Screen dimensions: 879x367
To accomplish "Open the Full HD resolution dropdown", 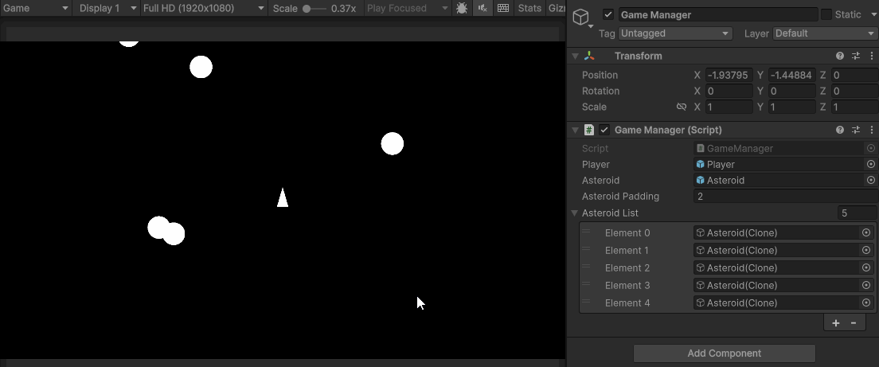I will [204, 8].
